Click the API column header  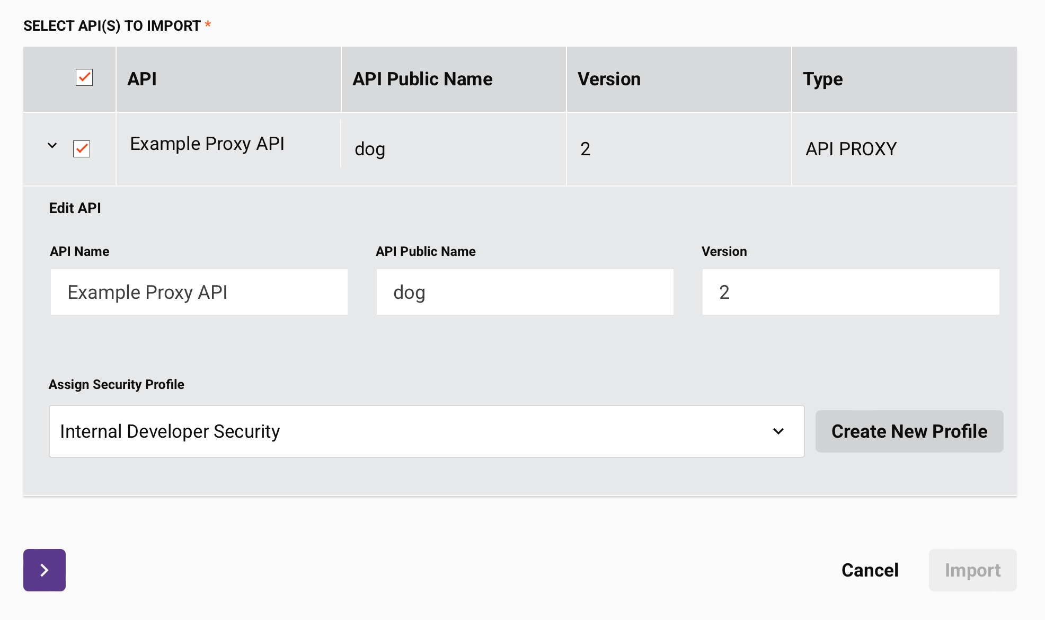click(x=142, y=79)
